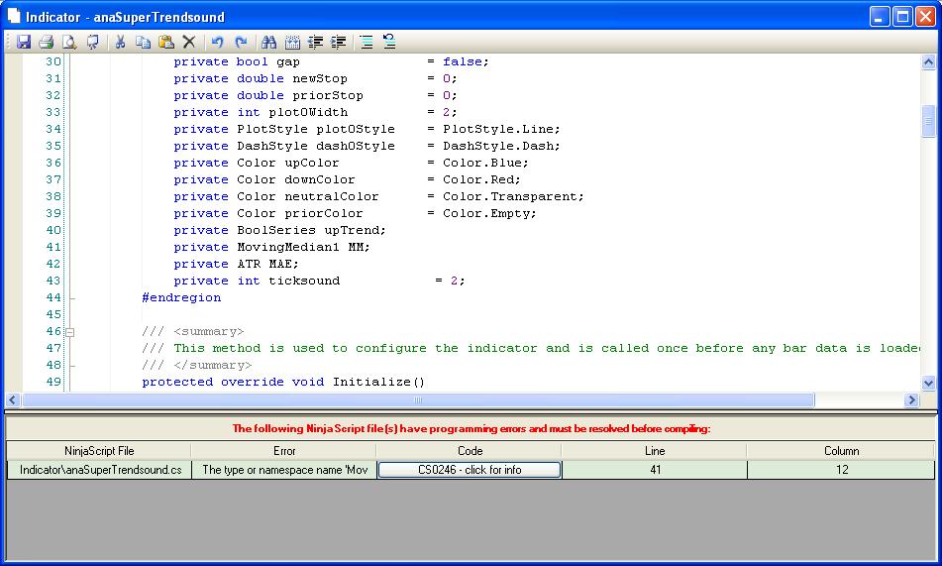Sort by NinjaScript File column header
Viewport: 942px width, 566px height.
pos(99,450)
